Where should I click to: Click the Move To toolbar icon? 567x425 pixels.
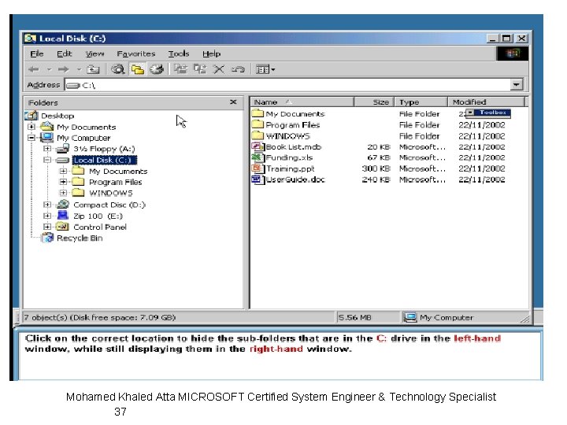point(180,68)
